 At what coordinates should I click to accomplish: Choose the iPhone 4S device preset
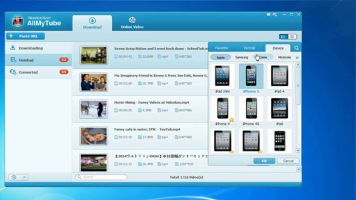point(251,111)
